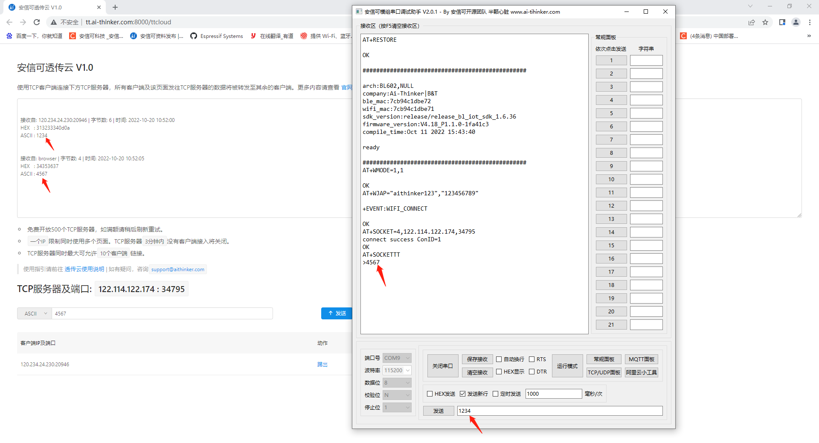Click the serial receive text area
Image resolution: width=819 pixels, height=443 pixels.
click(474, 184)
